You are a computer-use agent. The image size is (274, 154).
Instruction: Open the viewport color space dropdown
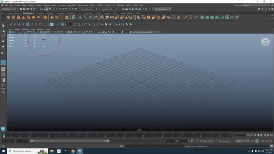pyautogui.click(x=146, y=32)
